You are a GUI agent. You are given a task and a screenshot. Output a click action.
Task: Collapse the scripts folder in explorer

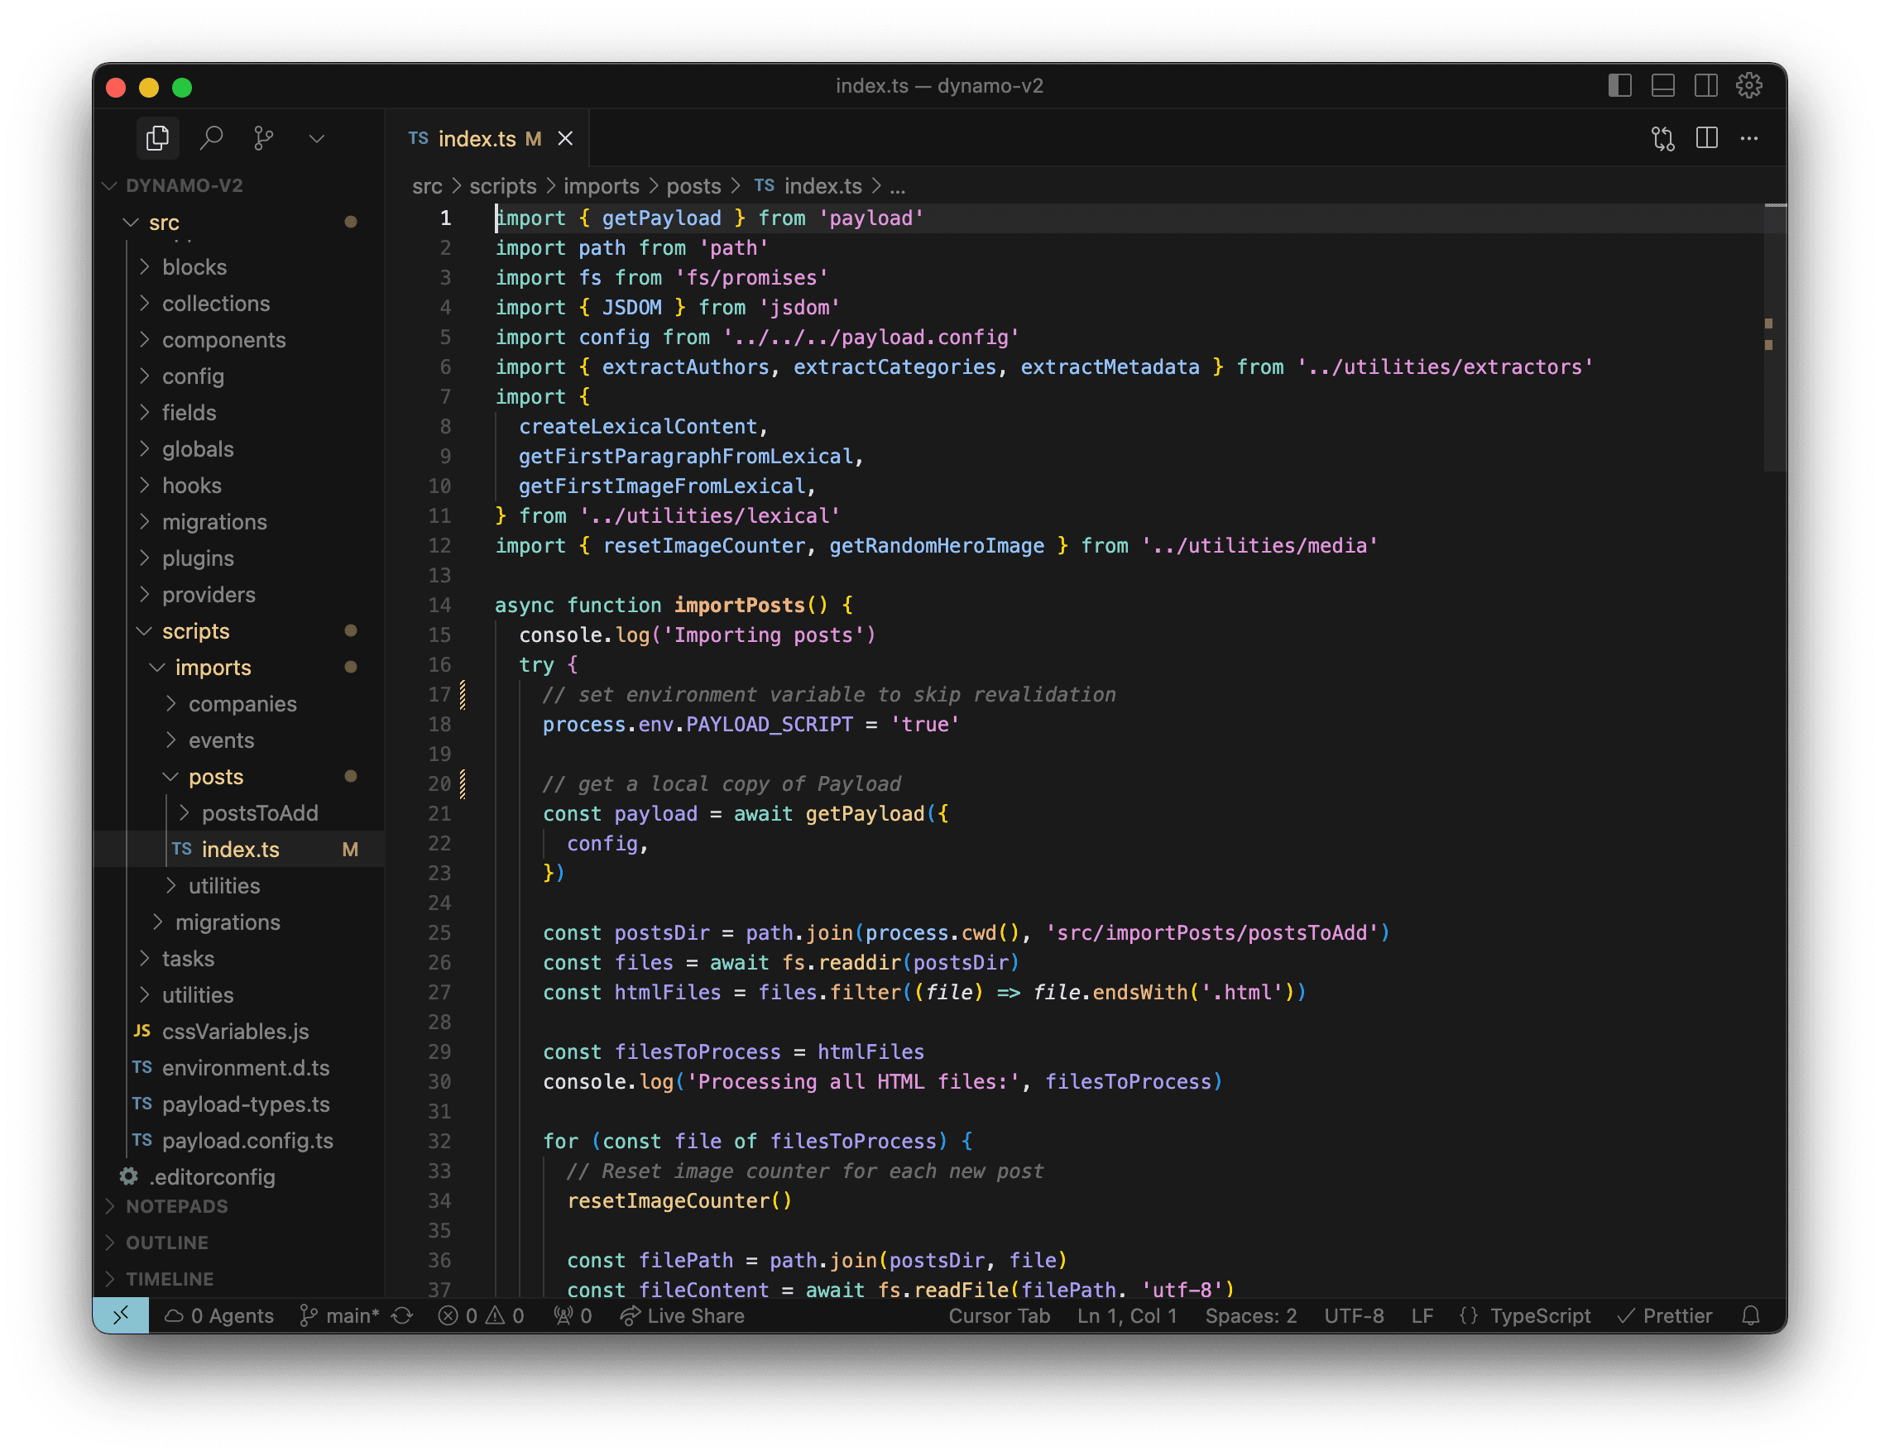[195, 631]
